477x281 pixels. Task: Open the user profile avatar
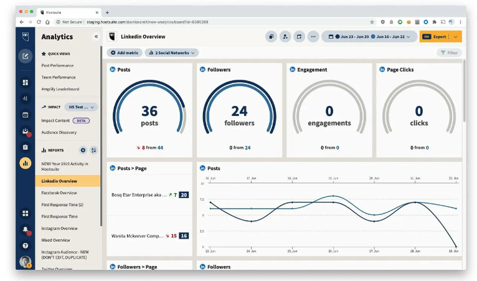[x=26, y=262]
